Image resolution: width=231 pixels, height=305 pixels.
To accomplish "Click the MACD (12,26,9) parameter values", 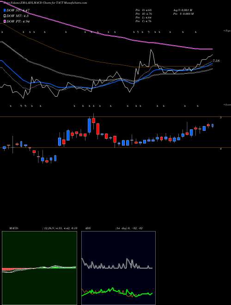I will tap(60, 228).
